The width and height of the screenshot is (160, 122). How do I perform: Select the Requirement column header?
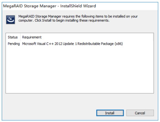(32, 37)
